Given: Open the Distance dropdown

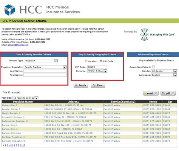Looking at the screenshot, I should point(97,71).
